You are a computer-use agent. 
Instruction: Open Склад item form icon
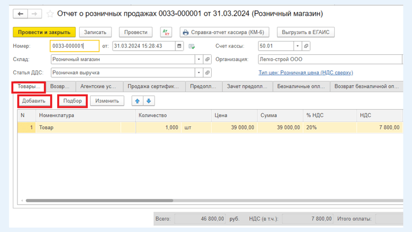coord(207,59)
